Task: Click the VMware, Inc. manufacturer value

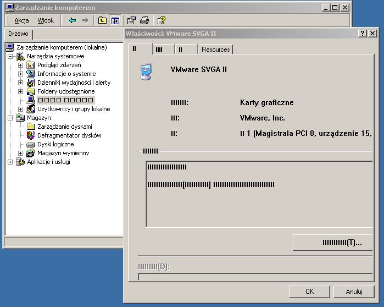Action: click(262, 118)
